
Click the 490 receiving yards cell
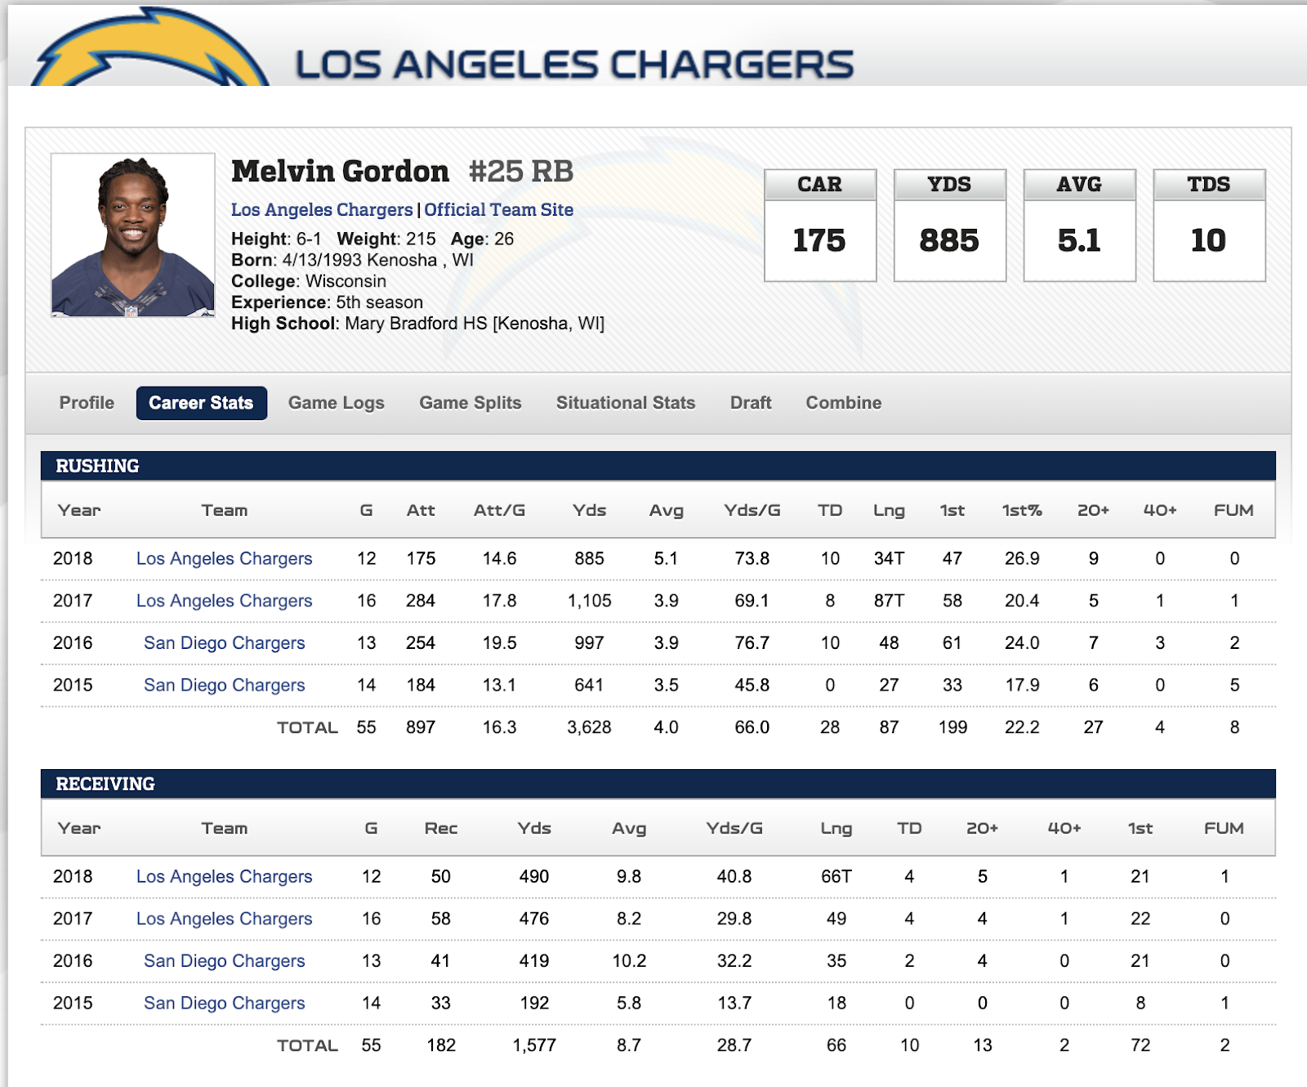534,877
